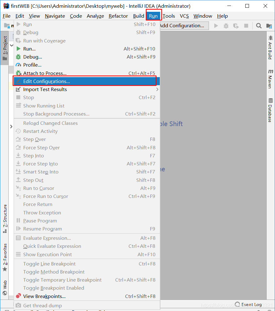Click Show Execution Point entry

click(87, 255)
